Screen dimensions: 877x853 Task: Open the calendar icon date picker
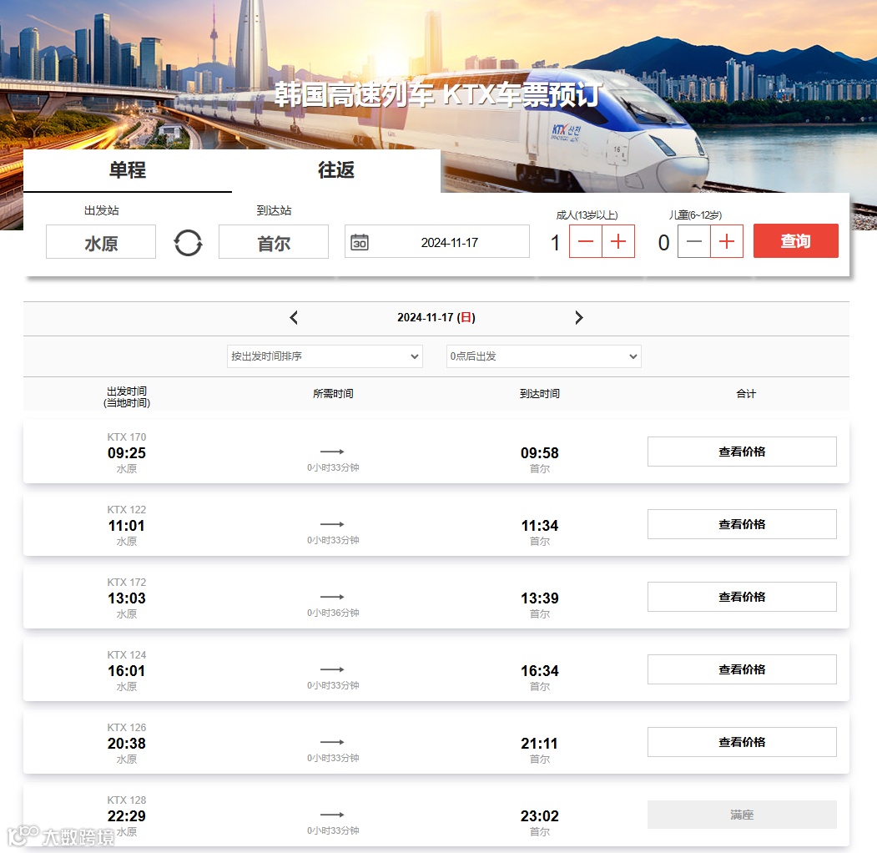[x=359, y=242]
